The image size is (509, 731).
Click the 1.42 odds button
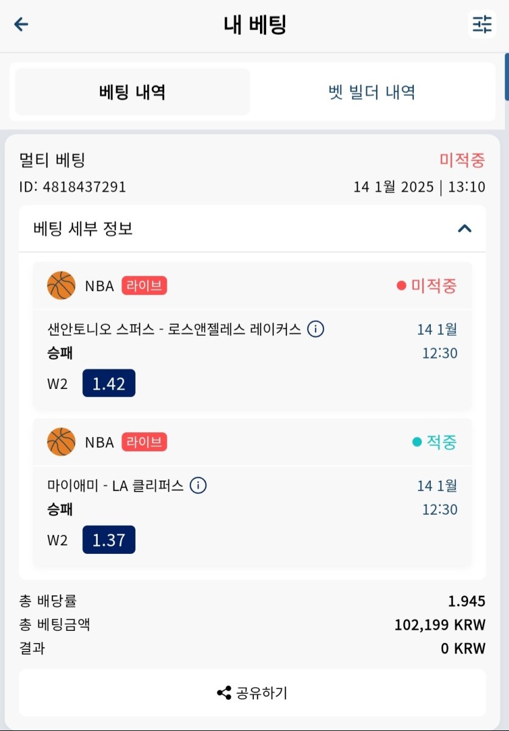(109, 384)
